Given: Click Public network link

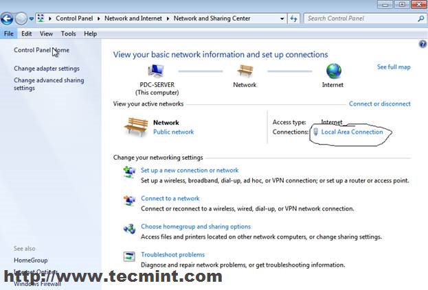Looking at the screenshot, I should 173,132.
